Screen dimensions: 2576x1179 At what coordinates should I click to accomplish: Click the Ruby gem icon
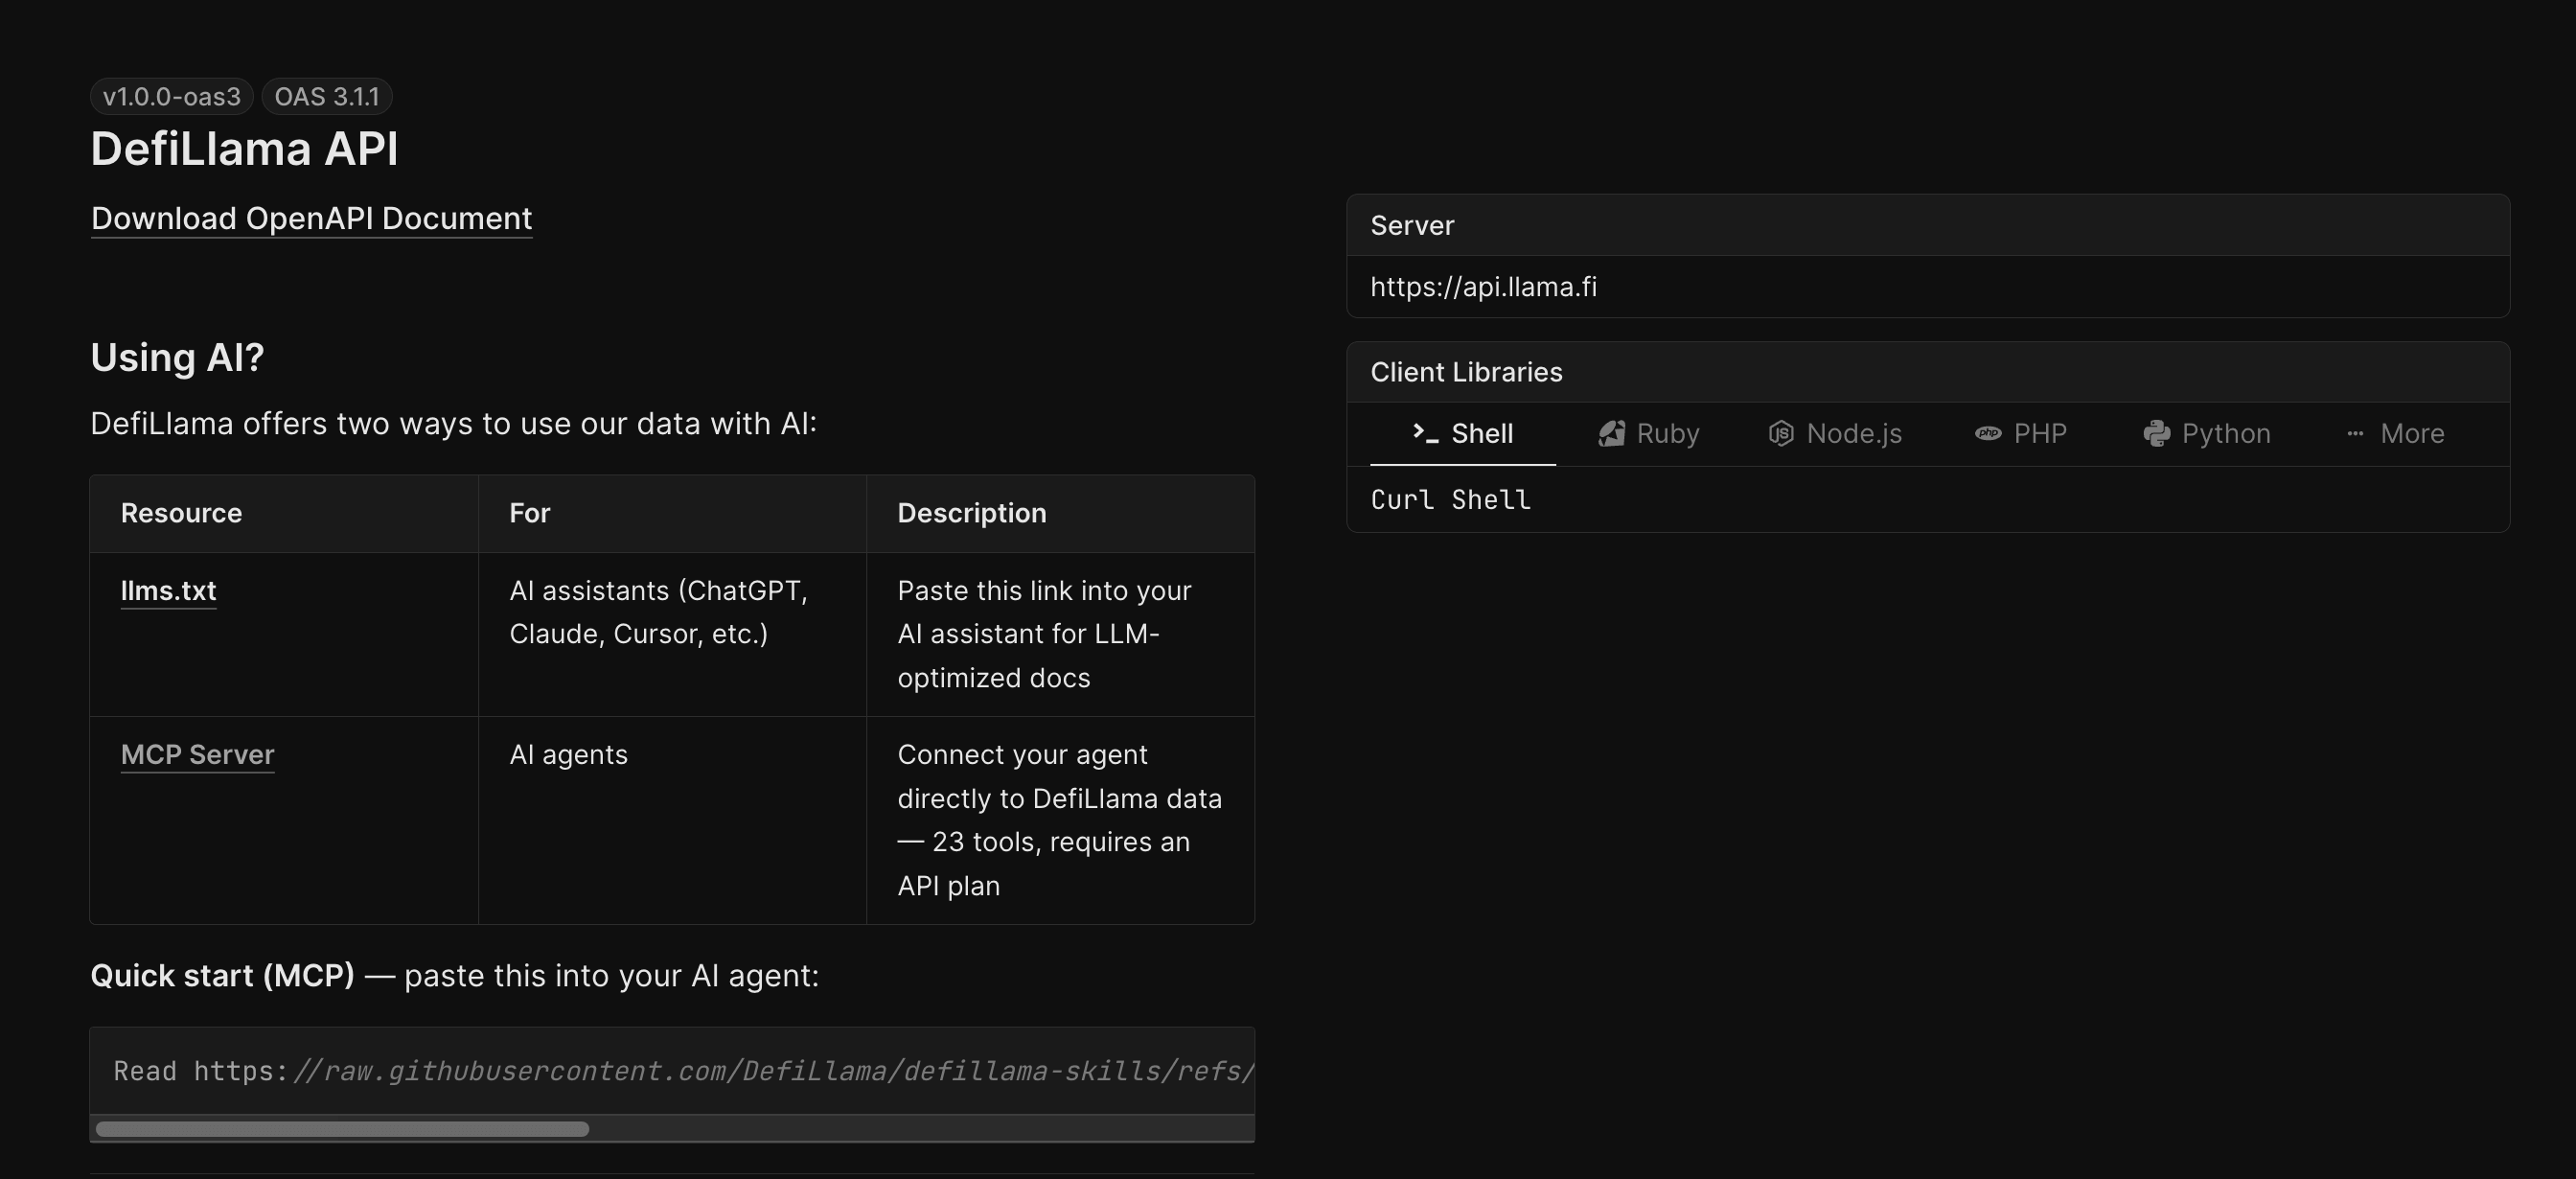1611,433
